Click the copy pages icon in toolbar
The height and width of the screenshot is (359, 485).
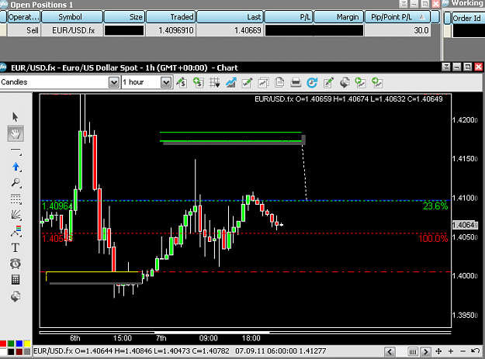[279, 82]
